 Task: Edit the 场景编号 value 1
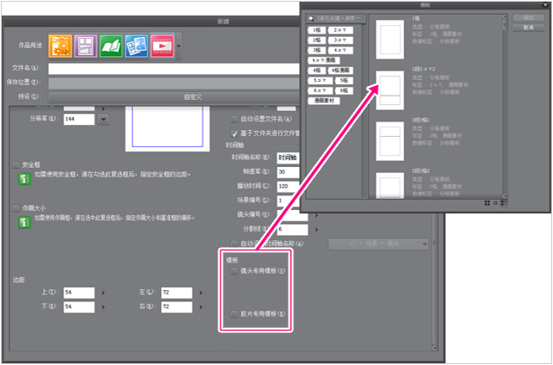point(289,201)
